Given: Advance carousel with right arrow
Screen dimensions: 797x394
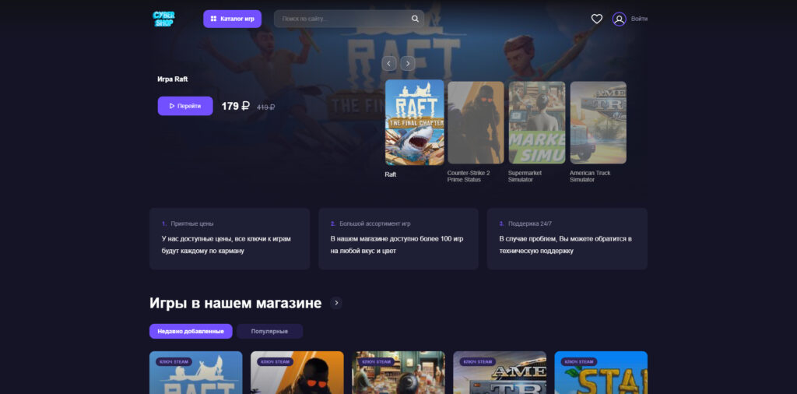Looking at the screenshot, I should click(x=408, y=64).
